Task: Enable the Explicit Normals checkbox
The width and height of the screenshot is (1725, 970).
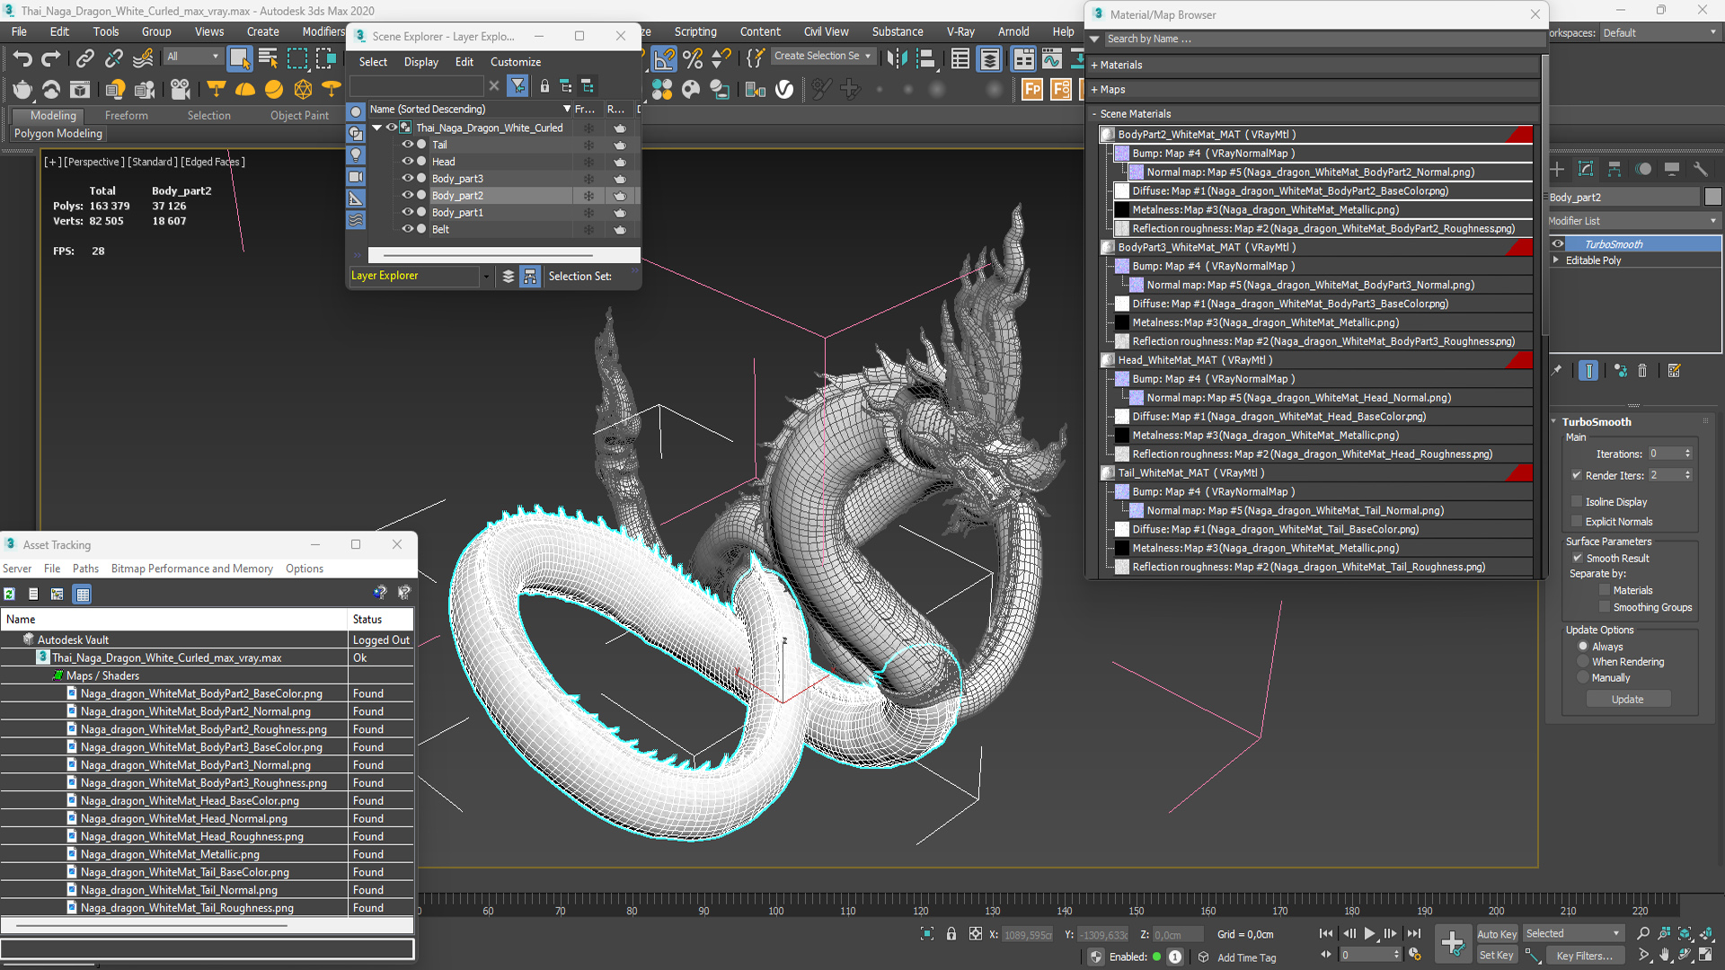Action: pyautogui.click(x=1577, y=522)
